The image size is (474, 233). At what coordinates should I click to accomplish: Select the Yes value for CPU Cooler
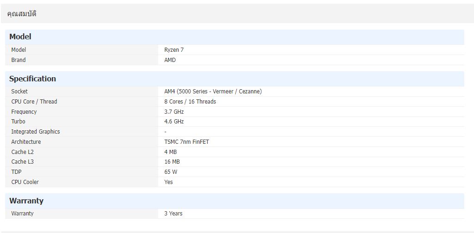coord(168,182)
